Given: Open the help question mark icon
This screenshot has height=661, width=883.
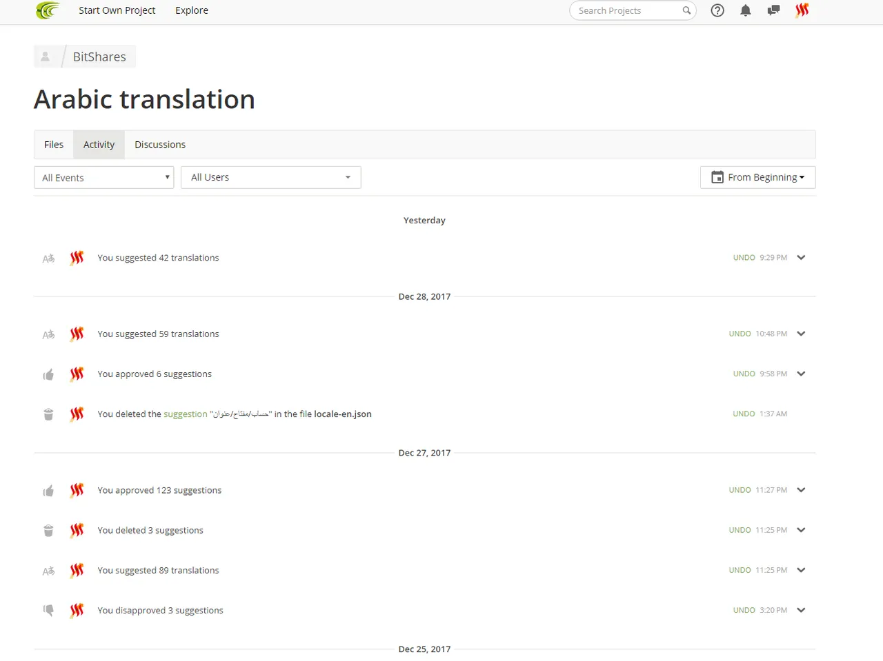Looking at the screenshot, I should pos(717,10).
